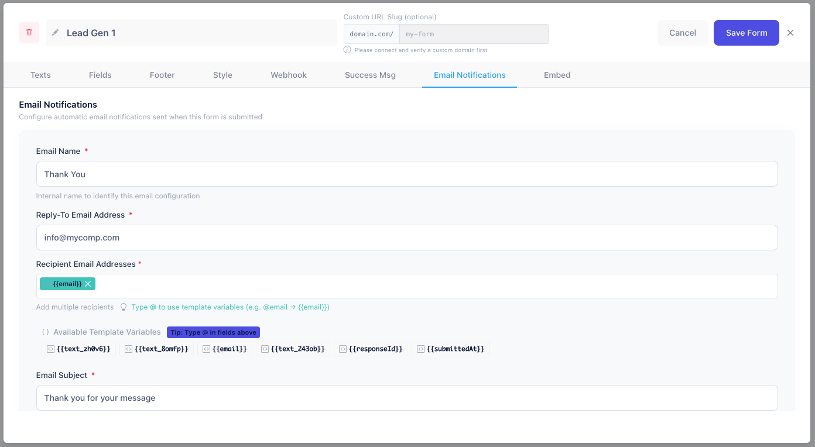Open the Fields tab

pyautogui.click(x=100, y=75)
